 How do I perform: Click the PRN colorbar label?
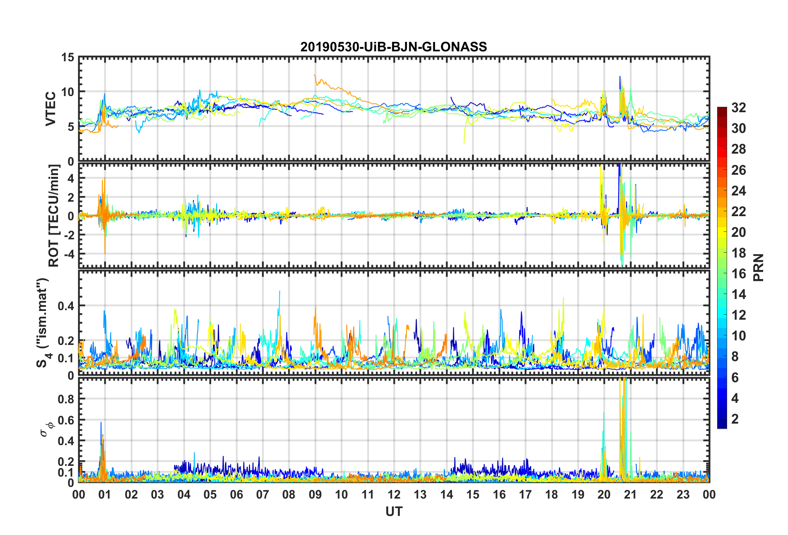point(758,267)
